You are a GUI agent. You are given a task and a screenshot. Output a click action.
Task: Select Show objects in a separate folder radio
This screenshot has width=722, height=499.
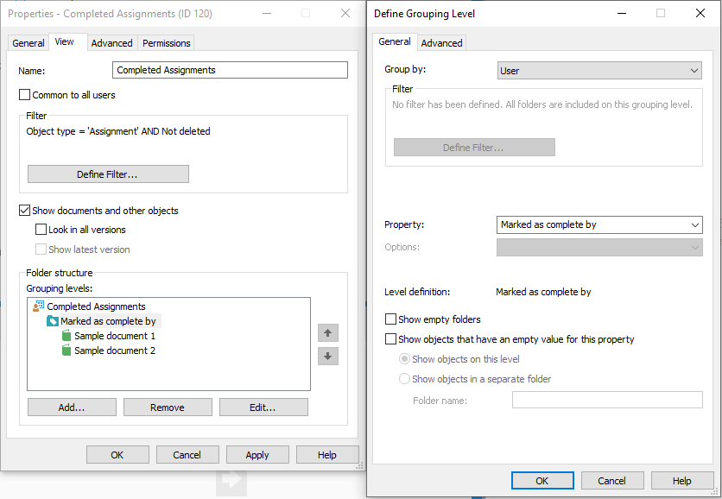pyautogui.click(x=404, y=378)
